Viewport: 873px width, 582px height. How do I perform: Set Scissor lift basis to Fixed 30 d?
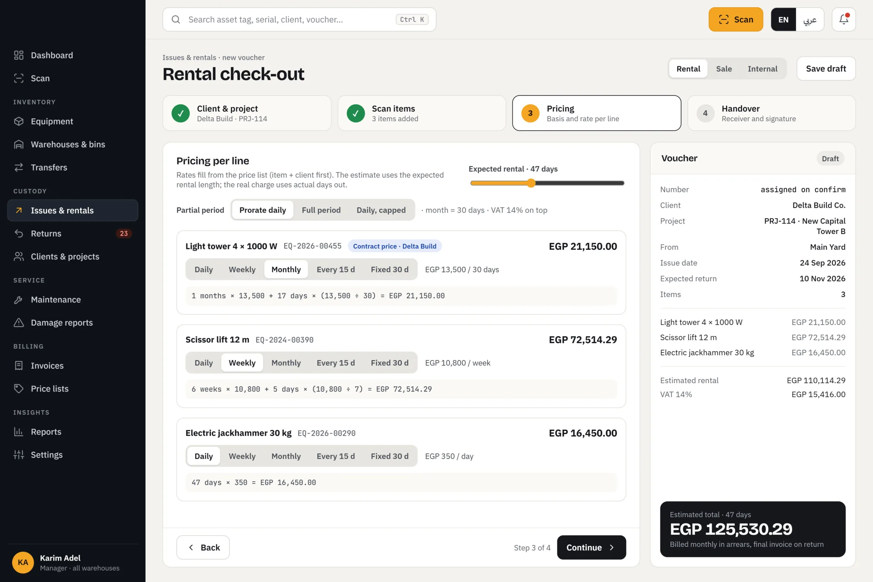pos(390,363)
